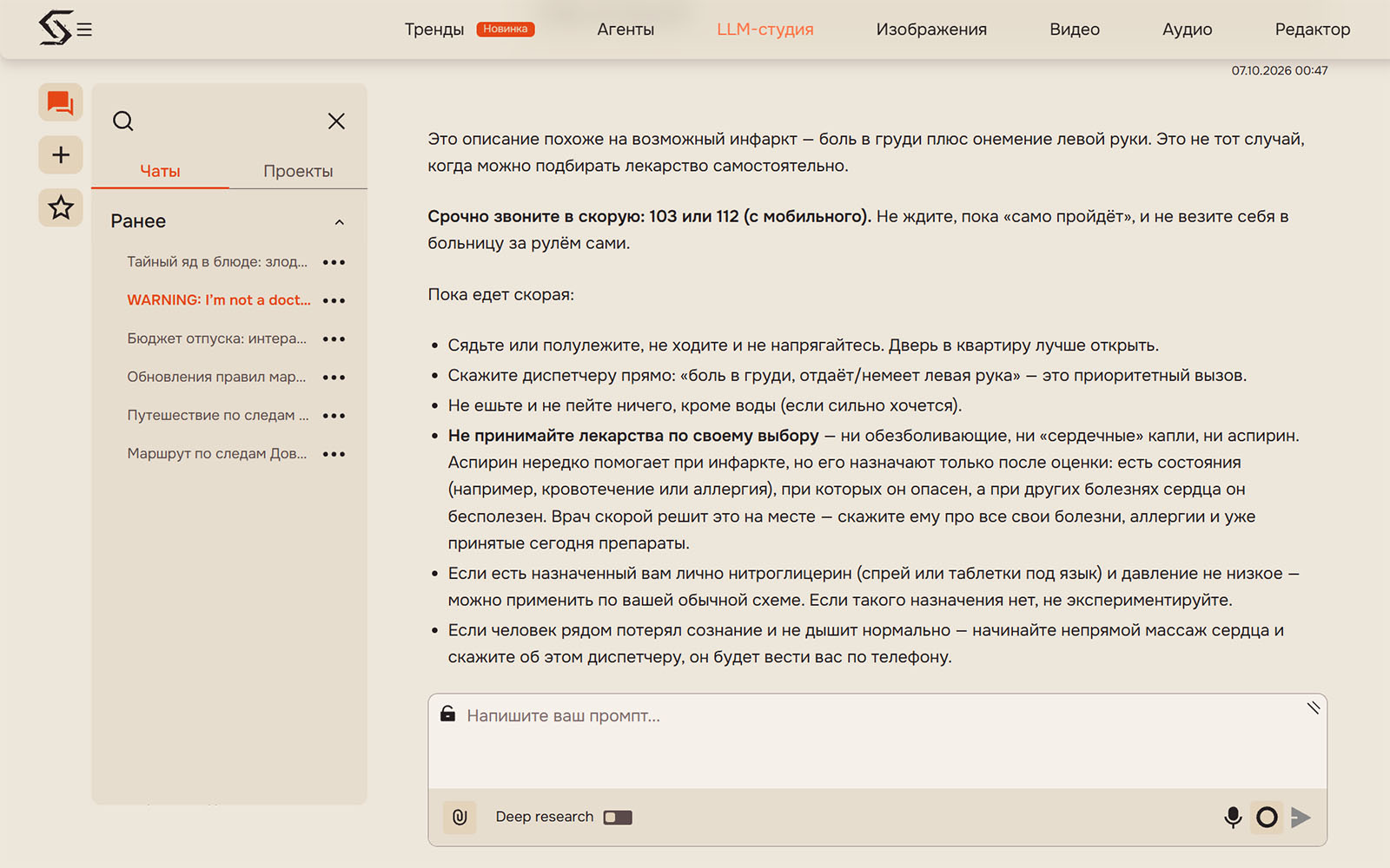
Task: Open options for the 'WARNING: I'm not a doct...' chat
Action: point(334,300)
